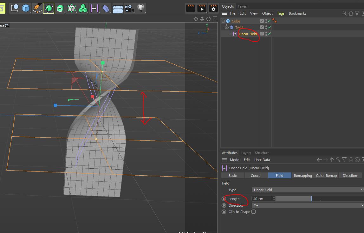Open the Bookmarks menu
Image resolution: width=364 pixels, height=233 pixels.
pos(297,13)
